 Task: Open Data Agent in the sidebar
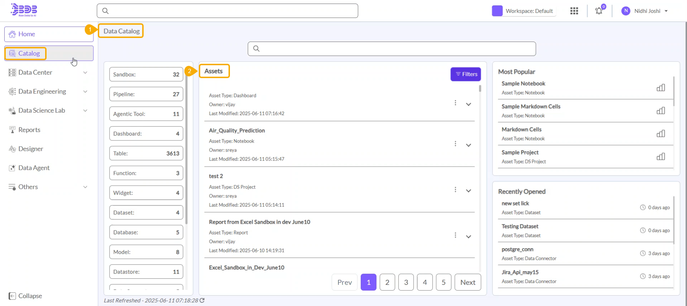(x=34, y=168)
